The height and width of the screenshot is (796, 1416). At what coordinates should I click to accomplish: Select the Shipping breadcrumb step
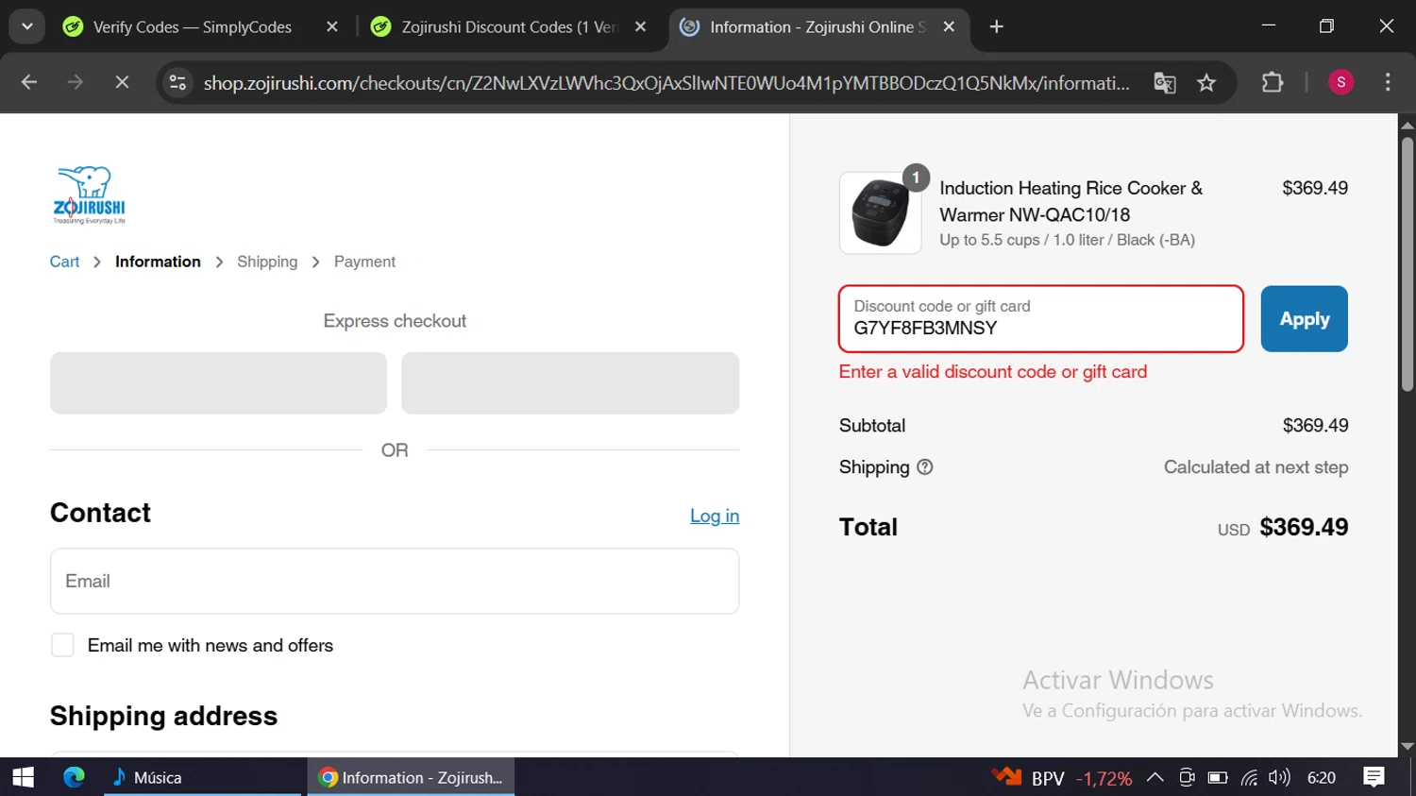(267, 262)
